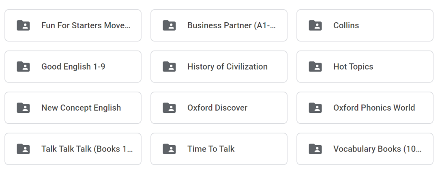Select the Hot Topics folder label
Image resolution: width=438 pixels, height=173 pixels.
coord(353,67)
